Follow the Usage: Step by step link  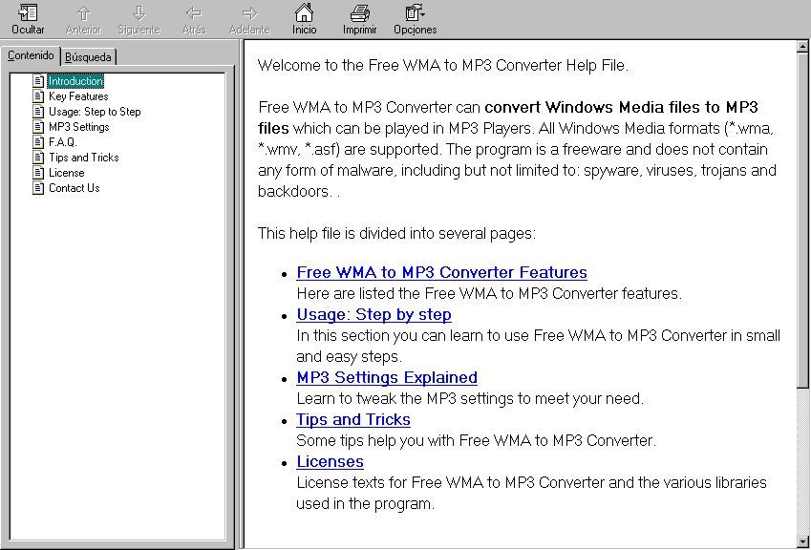[373, 314]
